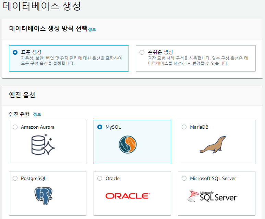This screenshot has width=265, height=219.
Task: Click the Microsoft SQL Server label text
Action: click(x=213, y=178)
